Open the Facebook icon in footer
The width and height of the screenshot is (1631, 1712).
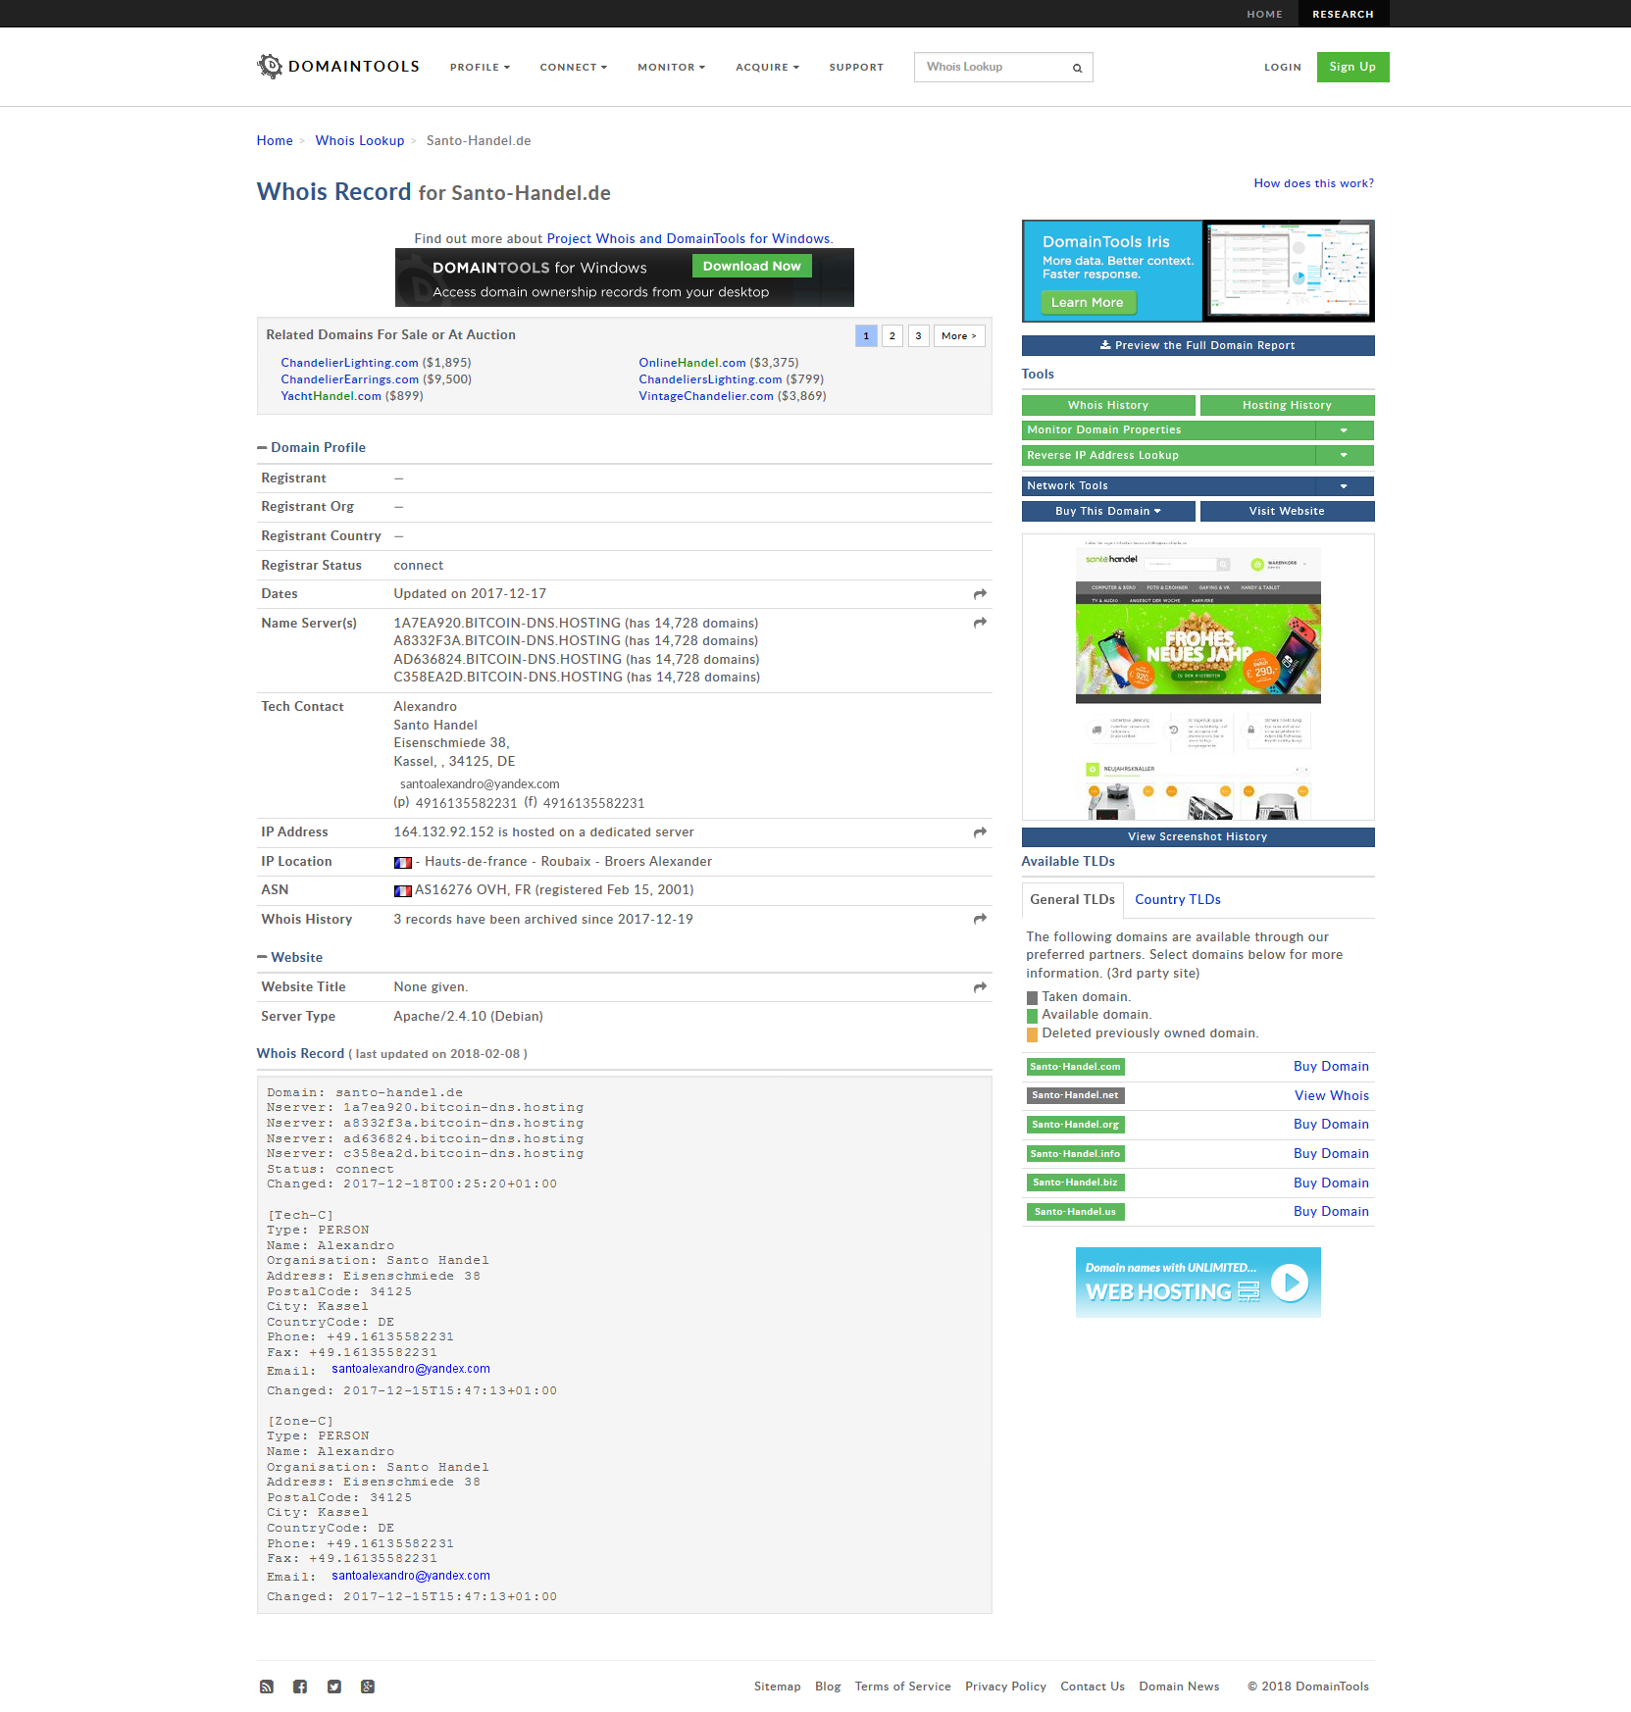pos(300,1687)
